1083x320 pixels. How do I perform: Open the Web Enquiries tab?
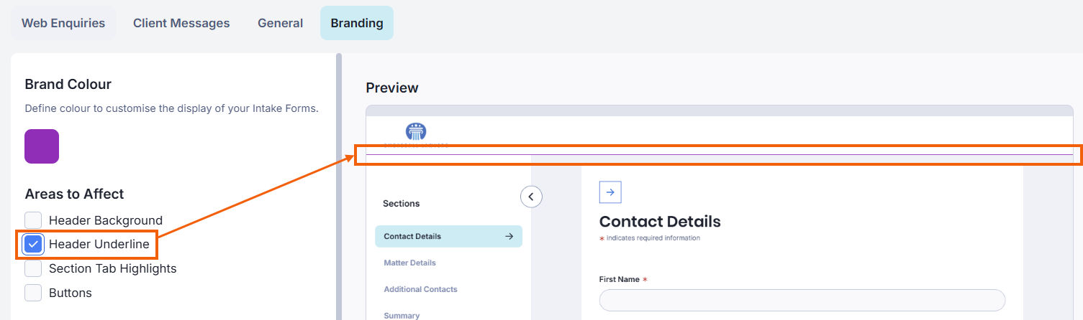click(x=63, y=23)
